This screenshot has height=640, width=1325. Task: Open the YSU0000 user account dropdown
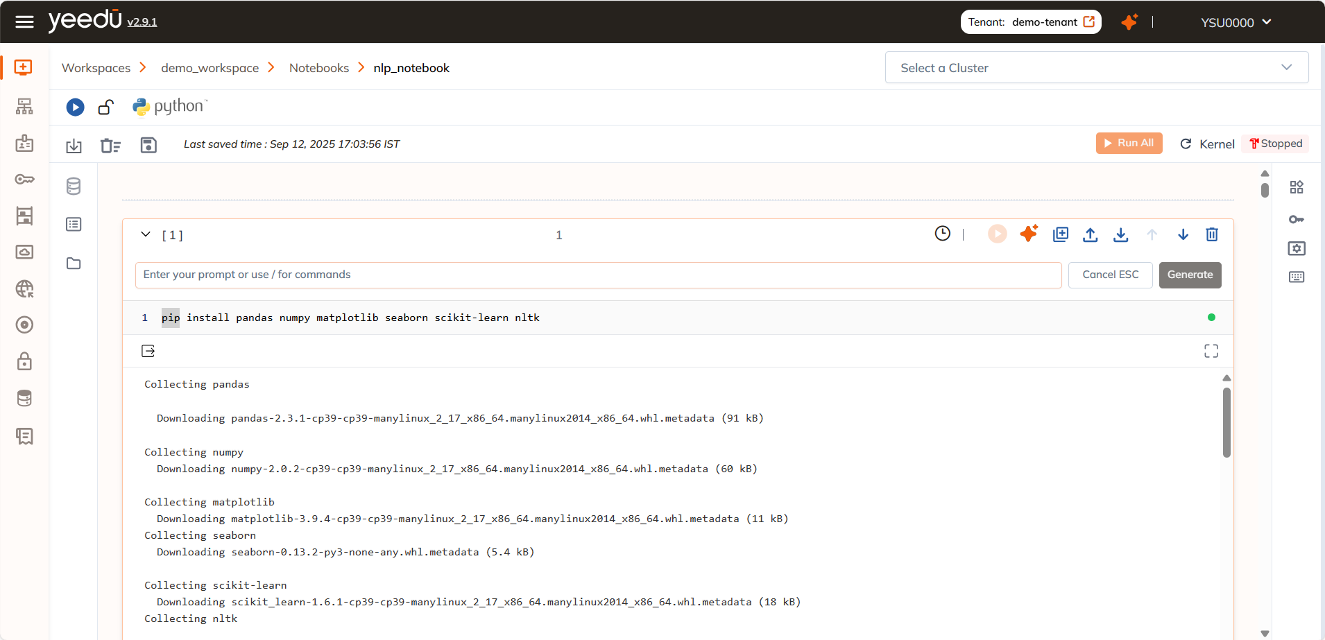click(1236, 22)
